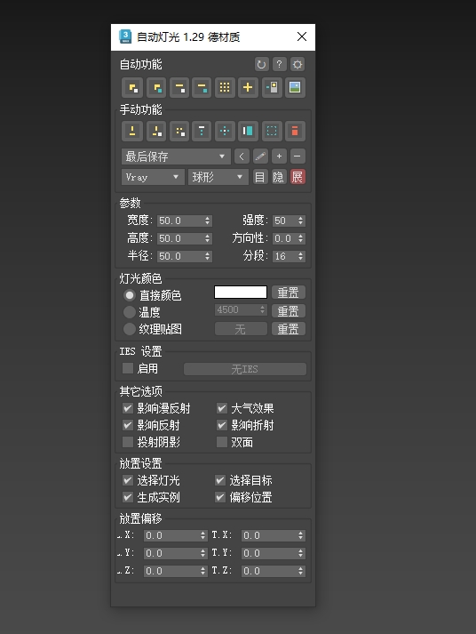Click the landscape image icon in 自动功能
Screen dimensions: 476x634
295,87
